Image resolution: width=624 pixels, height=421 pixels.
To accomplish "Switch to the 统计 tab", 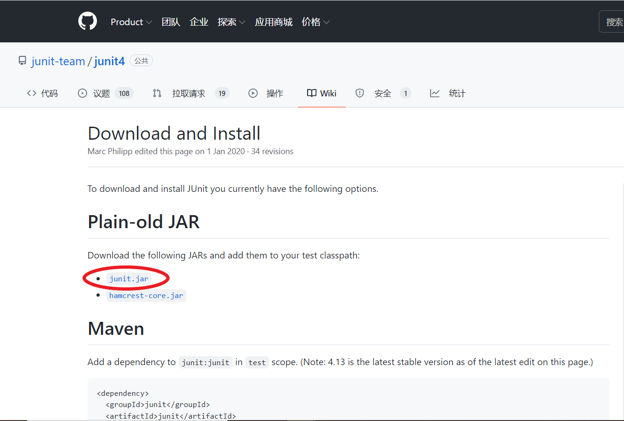I will click(x=448, y=93).
